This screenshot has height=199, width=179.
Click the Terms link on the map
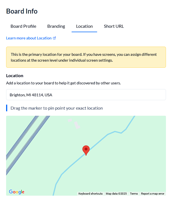tap(134, 194)
